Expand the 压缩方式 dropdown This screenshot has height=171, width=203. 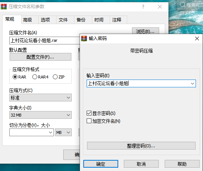(x=41, y=98)
